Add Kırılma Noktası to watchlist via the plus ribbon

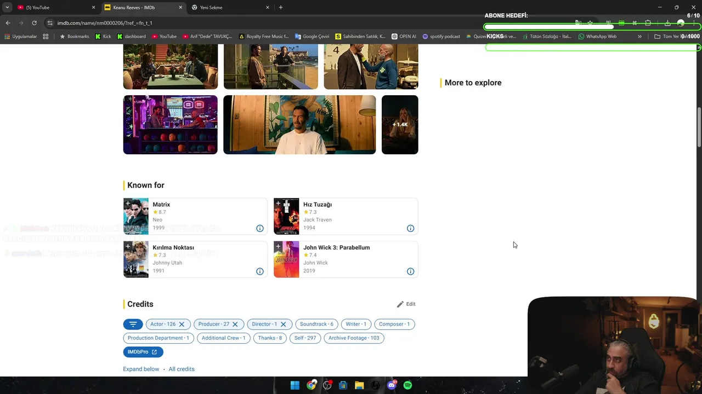click(x=128, y=247)
